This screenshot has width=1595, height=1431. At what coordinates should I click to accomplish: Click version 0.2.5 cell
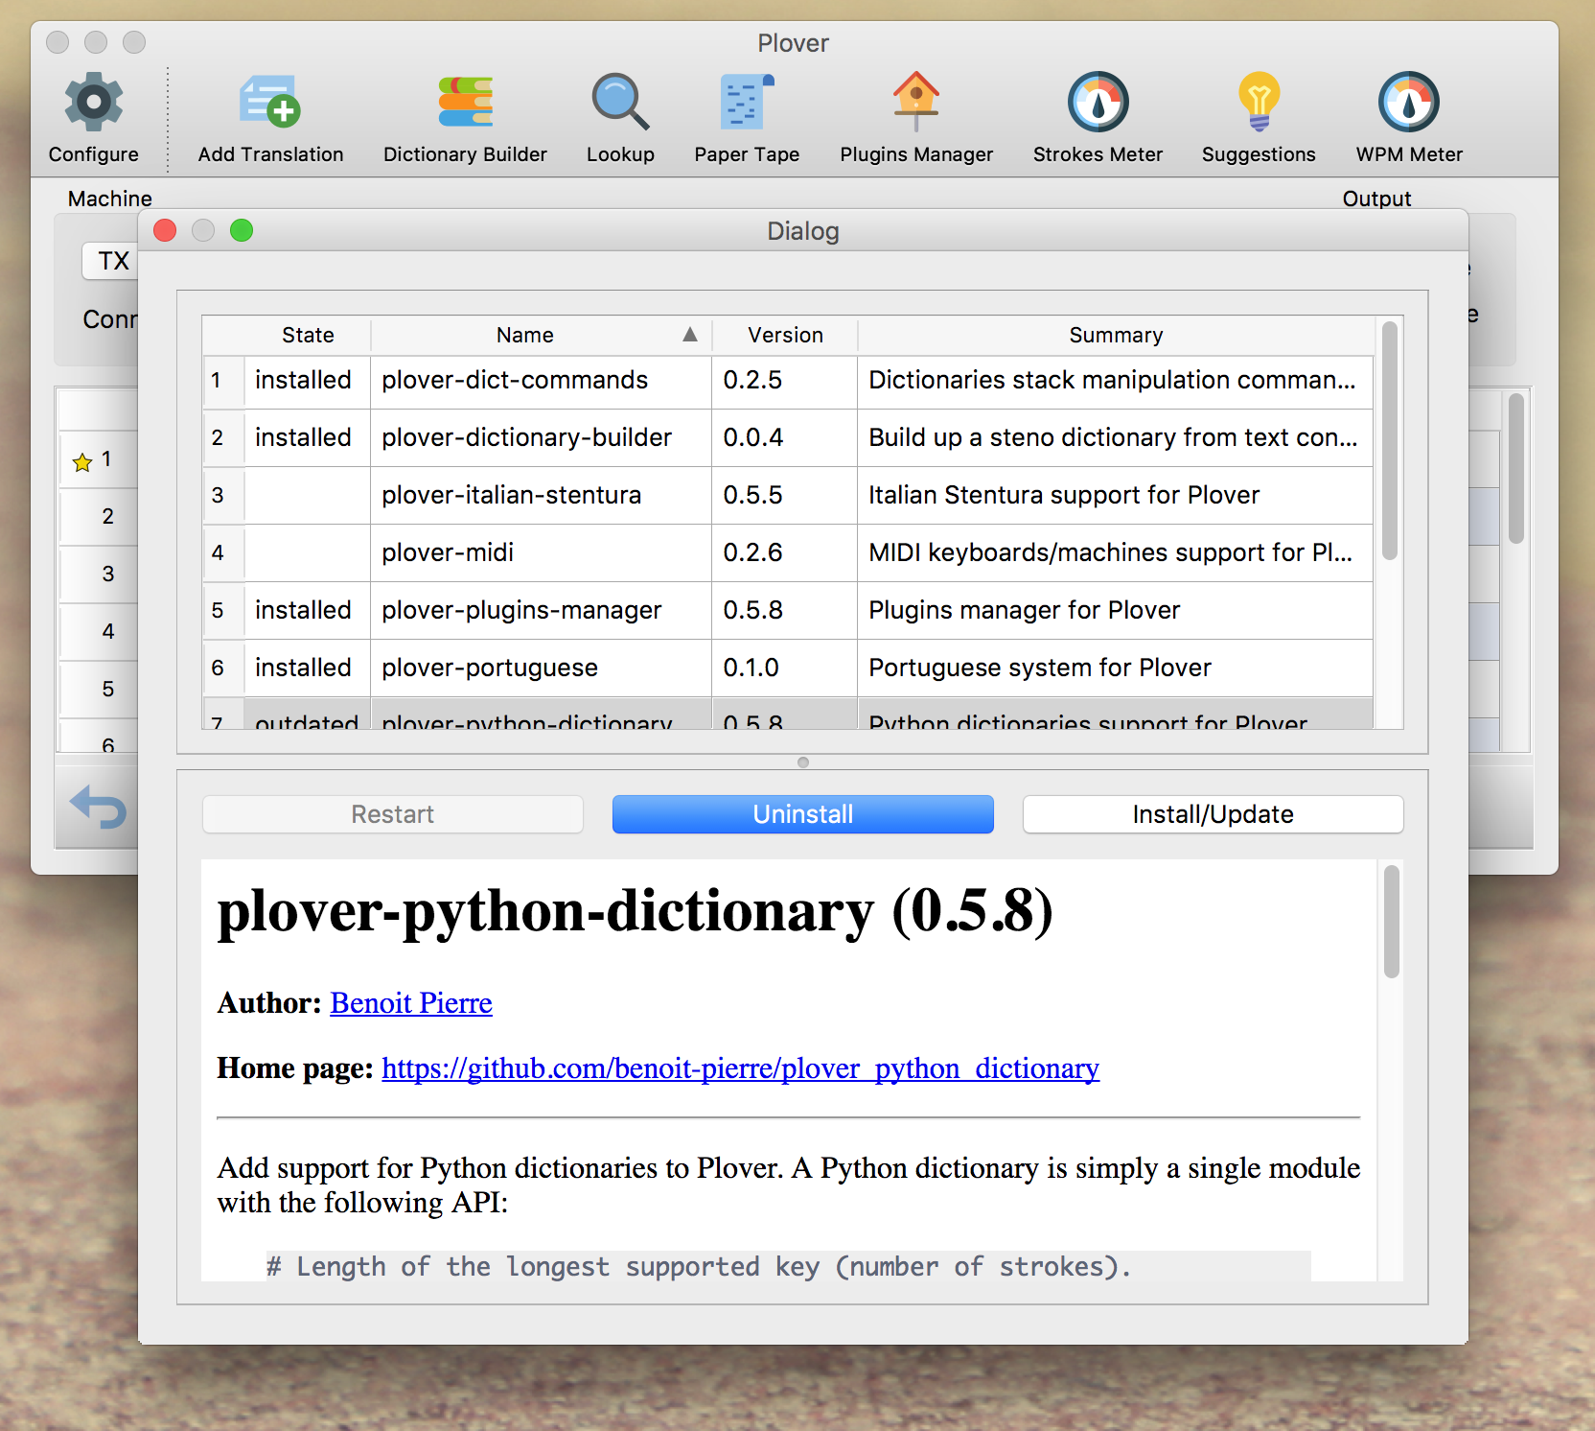[x=784, y=381]
